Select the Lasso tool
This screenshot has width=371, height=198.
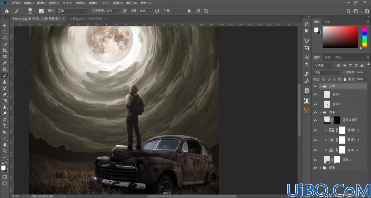pyautogui.click(x=5, y=38)
